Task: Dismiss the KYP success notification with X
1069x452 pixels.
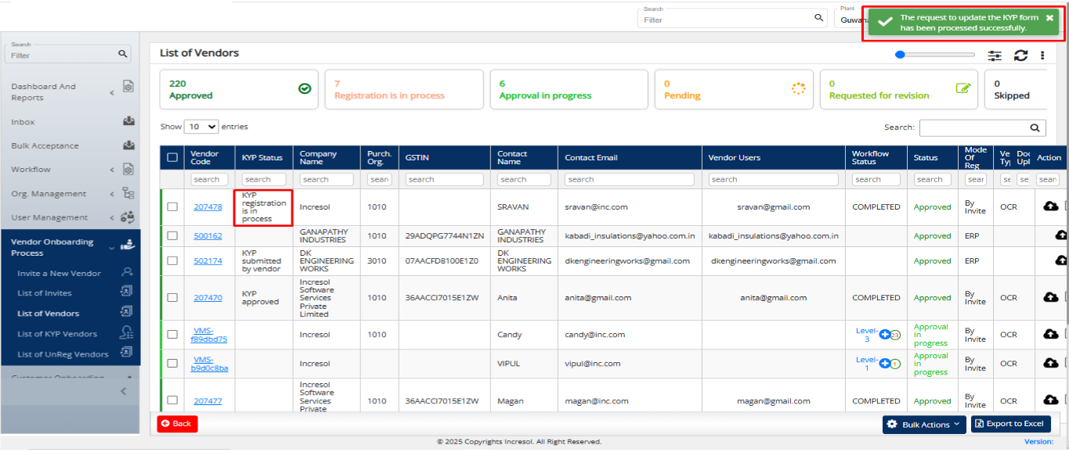Action: pos(1049,17)
